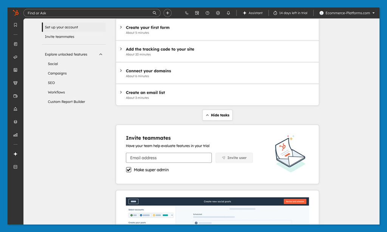Open the Bookmarks icon in the sidebar
This screenshot has height=232, width=387.
coord(15,25)
